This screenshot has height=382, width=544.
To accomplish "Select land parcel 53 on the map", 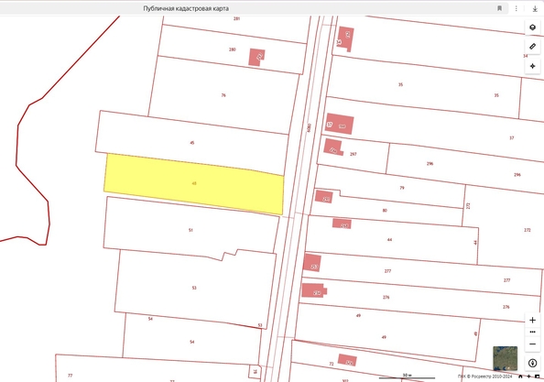I will pos(194,288).
